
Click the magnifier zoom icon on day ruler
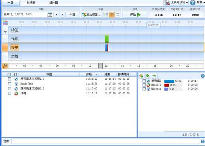(5, 66)
